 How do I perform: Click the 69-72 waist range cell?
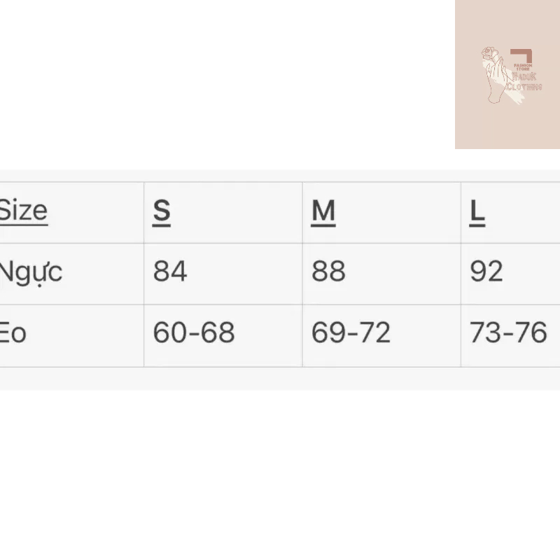click(x=351, y=333)
